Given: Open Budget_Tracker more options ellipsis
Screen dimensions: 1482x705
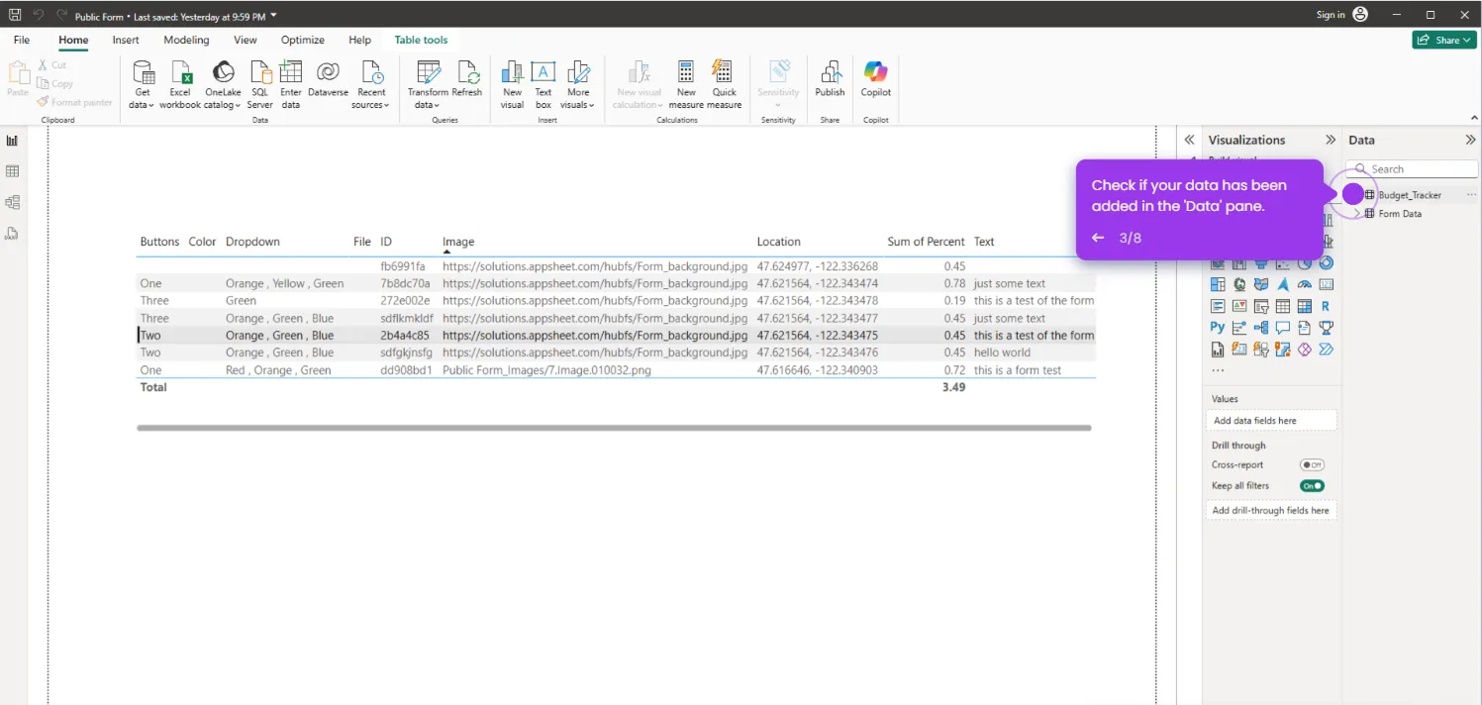Looking at the screenshot, I should (1471, 195).
